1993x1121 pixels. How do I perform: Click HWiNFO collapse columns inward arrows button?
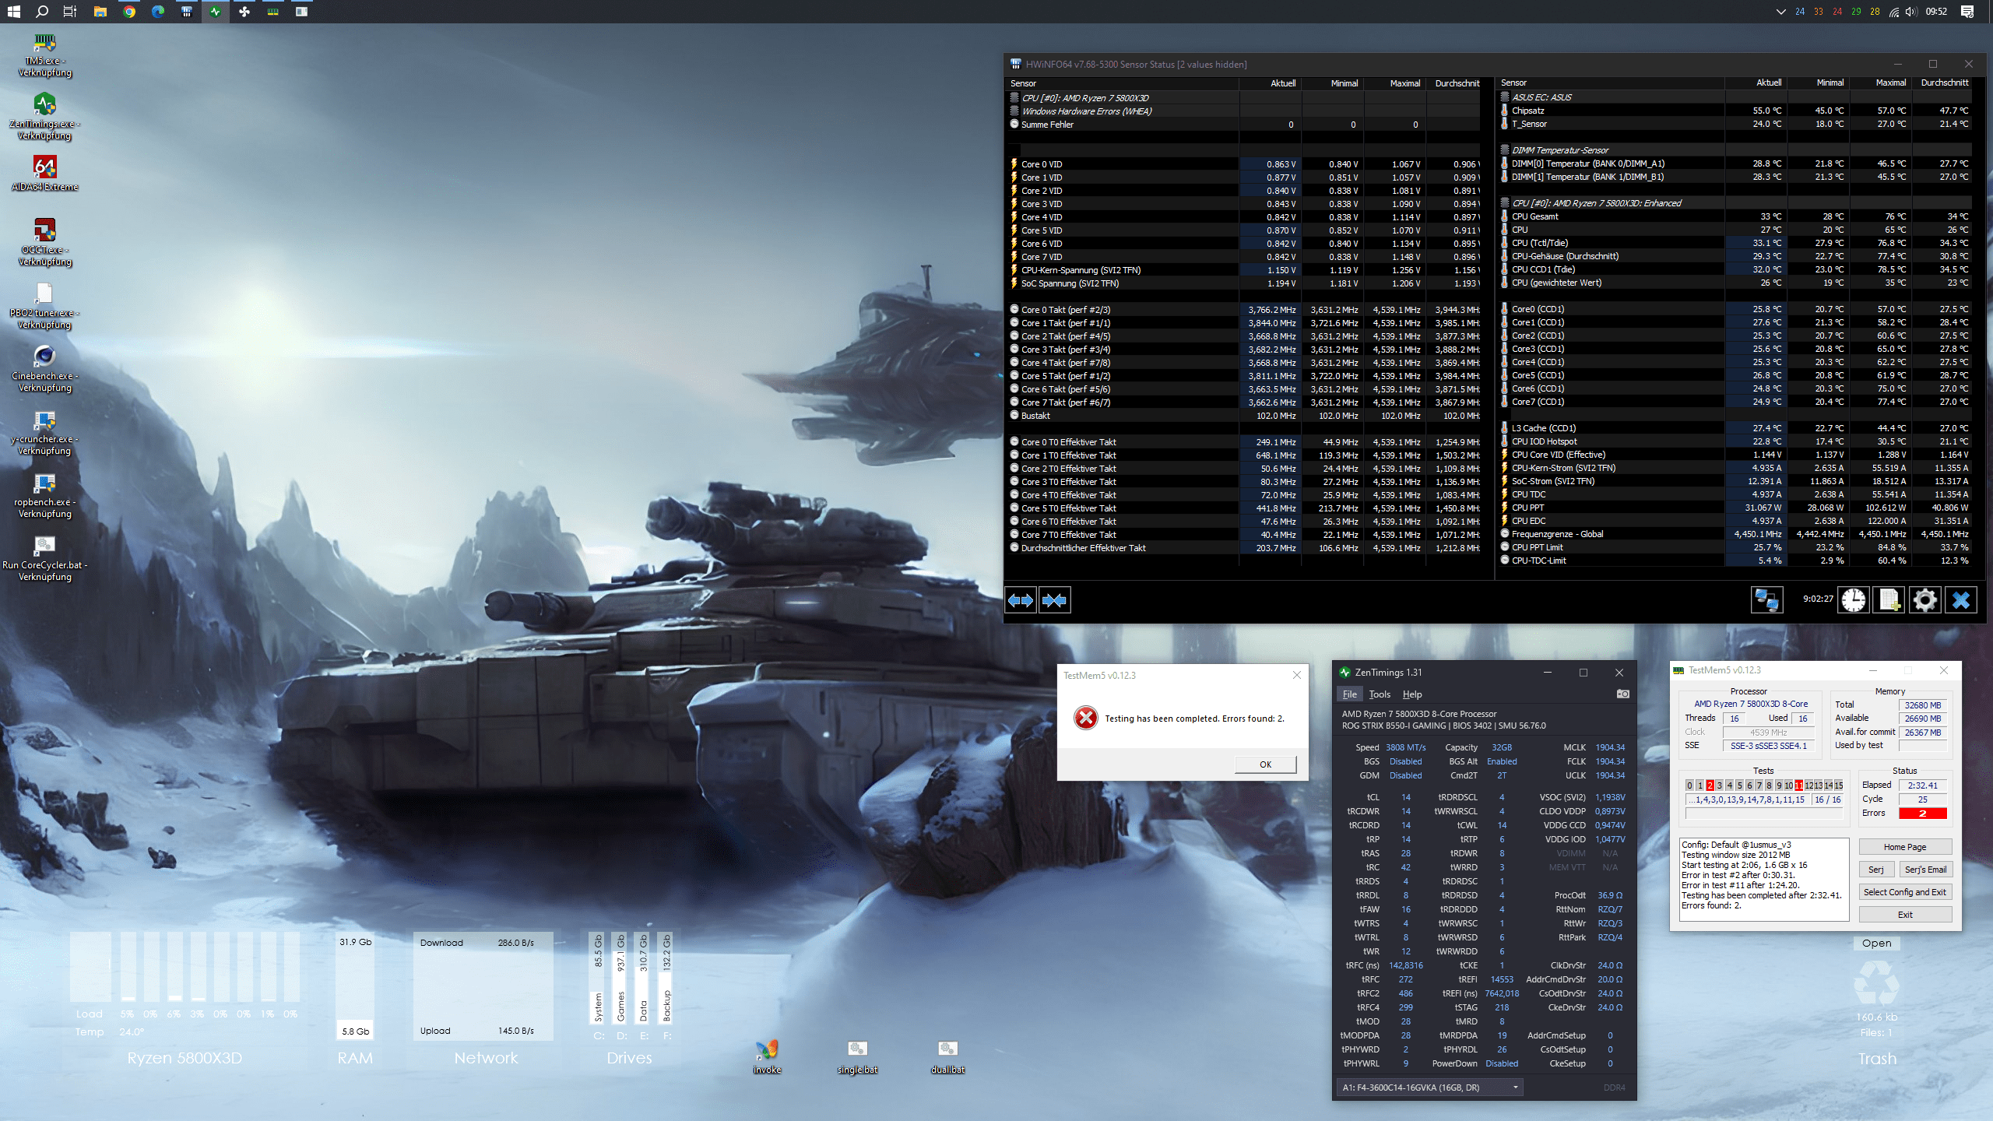click(x=1054, y=600)
